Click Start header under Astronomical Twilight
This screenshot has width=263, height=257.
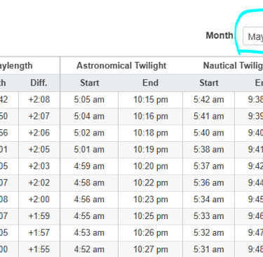pos(89,83)
